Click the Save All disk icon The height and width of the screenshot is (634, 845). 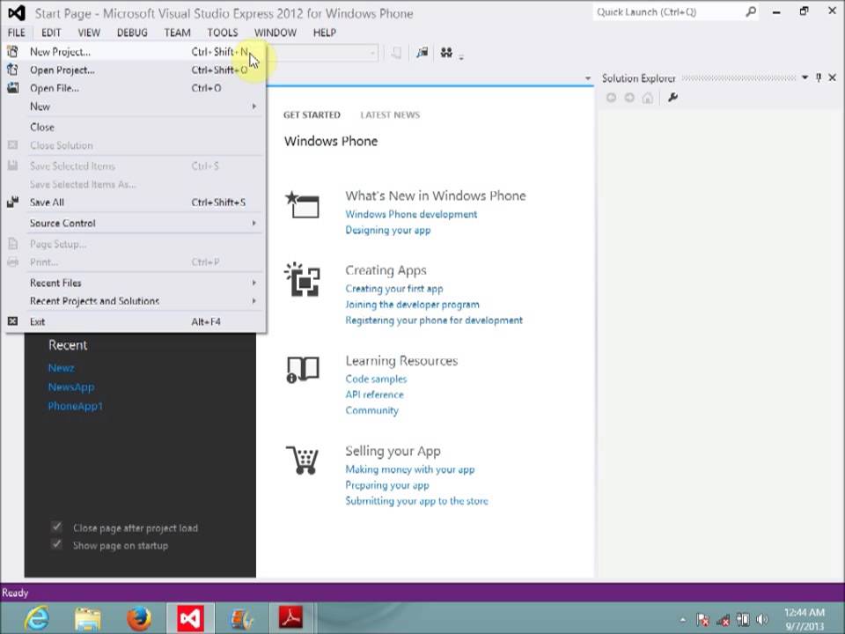12,203
